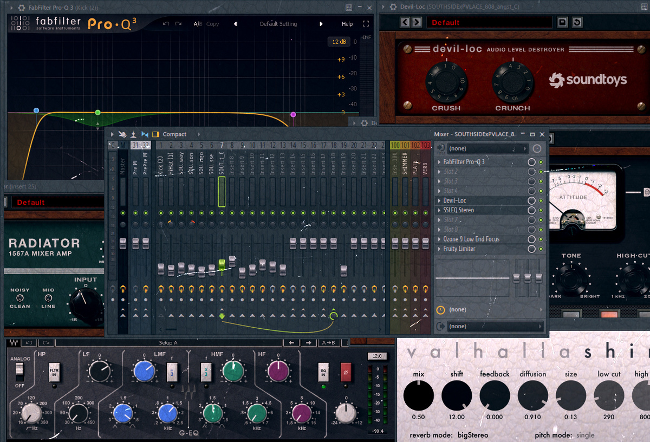The width and height of the screenshot is (650, 442).
Task: Select next Devil-Loc preset
Action: [x=417, y=22]
